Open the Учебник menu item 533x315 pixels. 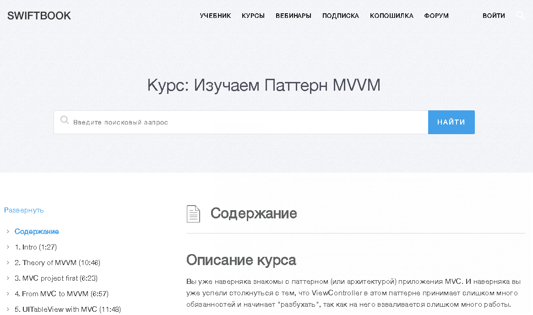215,16
